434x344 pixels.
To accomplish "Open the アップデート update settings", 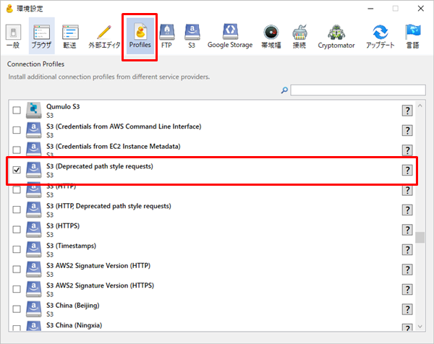I will [x=380, y=35].
